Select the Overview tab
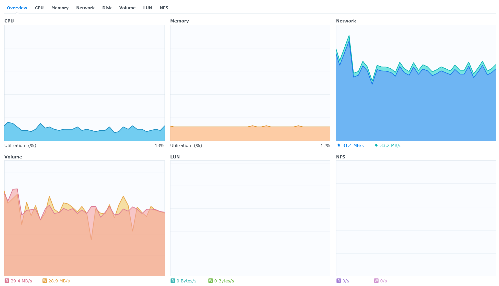 tap(17, 8)
